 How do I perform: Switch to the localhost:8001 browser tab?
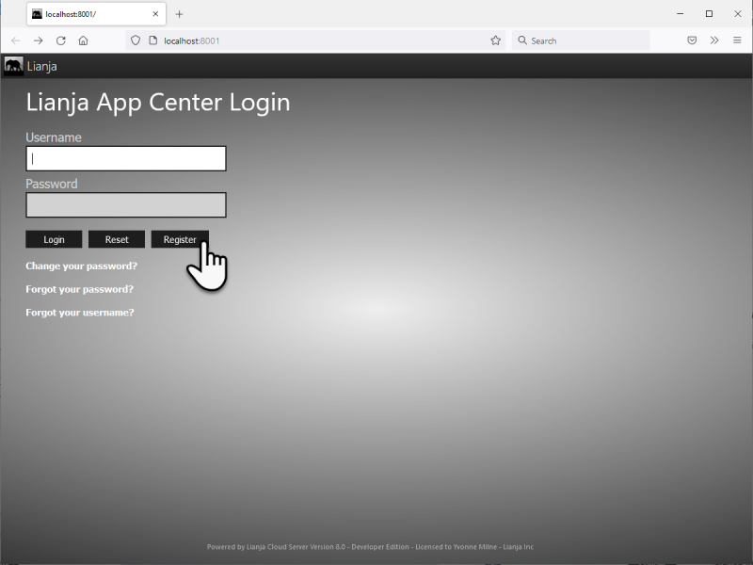[x=89, y=13]
